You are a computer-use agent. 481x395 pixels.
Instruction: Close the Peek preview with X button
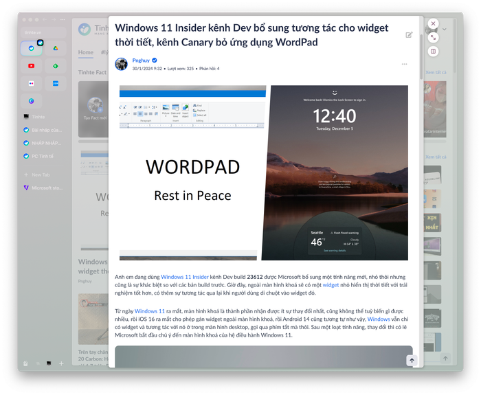433,23
